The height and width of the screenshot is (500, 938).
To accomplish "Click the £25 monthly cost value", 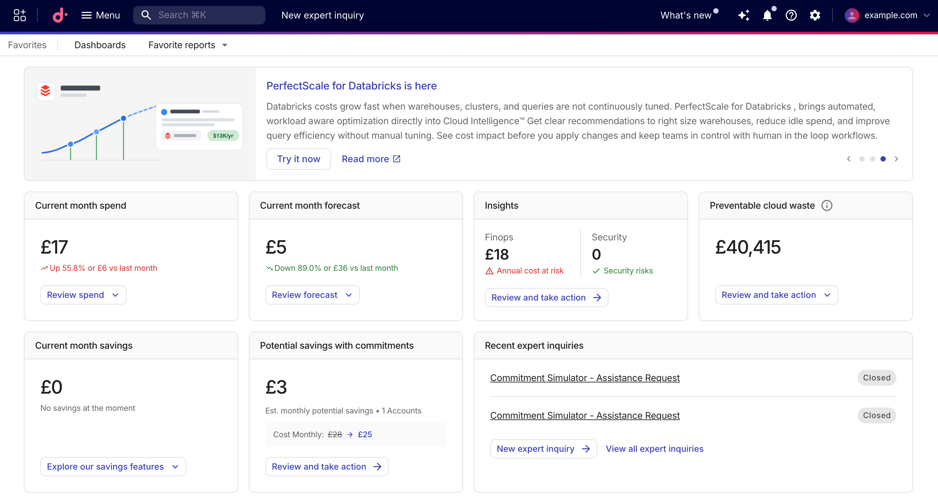I will pos(365,435).
